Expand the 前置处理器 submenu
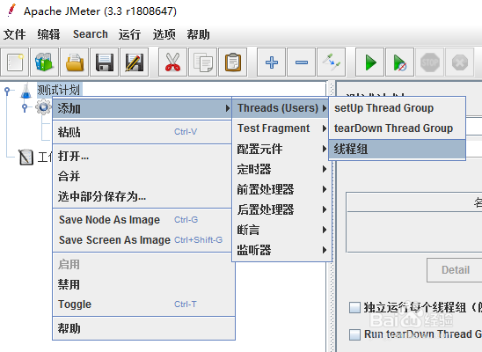Screen dimensions: 482x352 click(281, 189)
